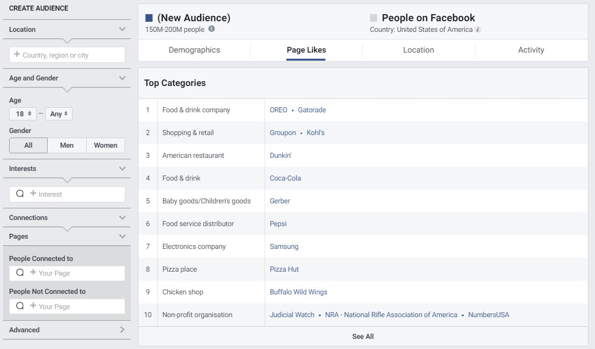Open the Activity tab
Screen dimensions: 595x349
[531, 50]
